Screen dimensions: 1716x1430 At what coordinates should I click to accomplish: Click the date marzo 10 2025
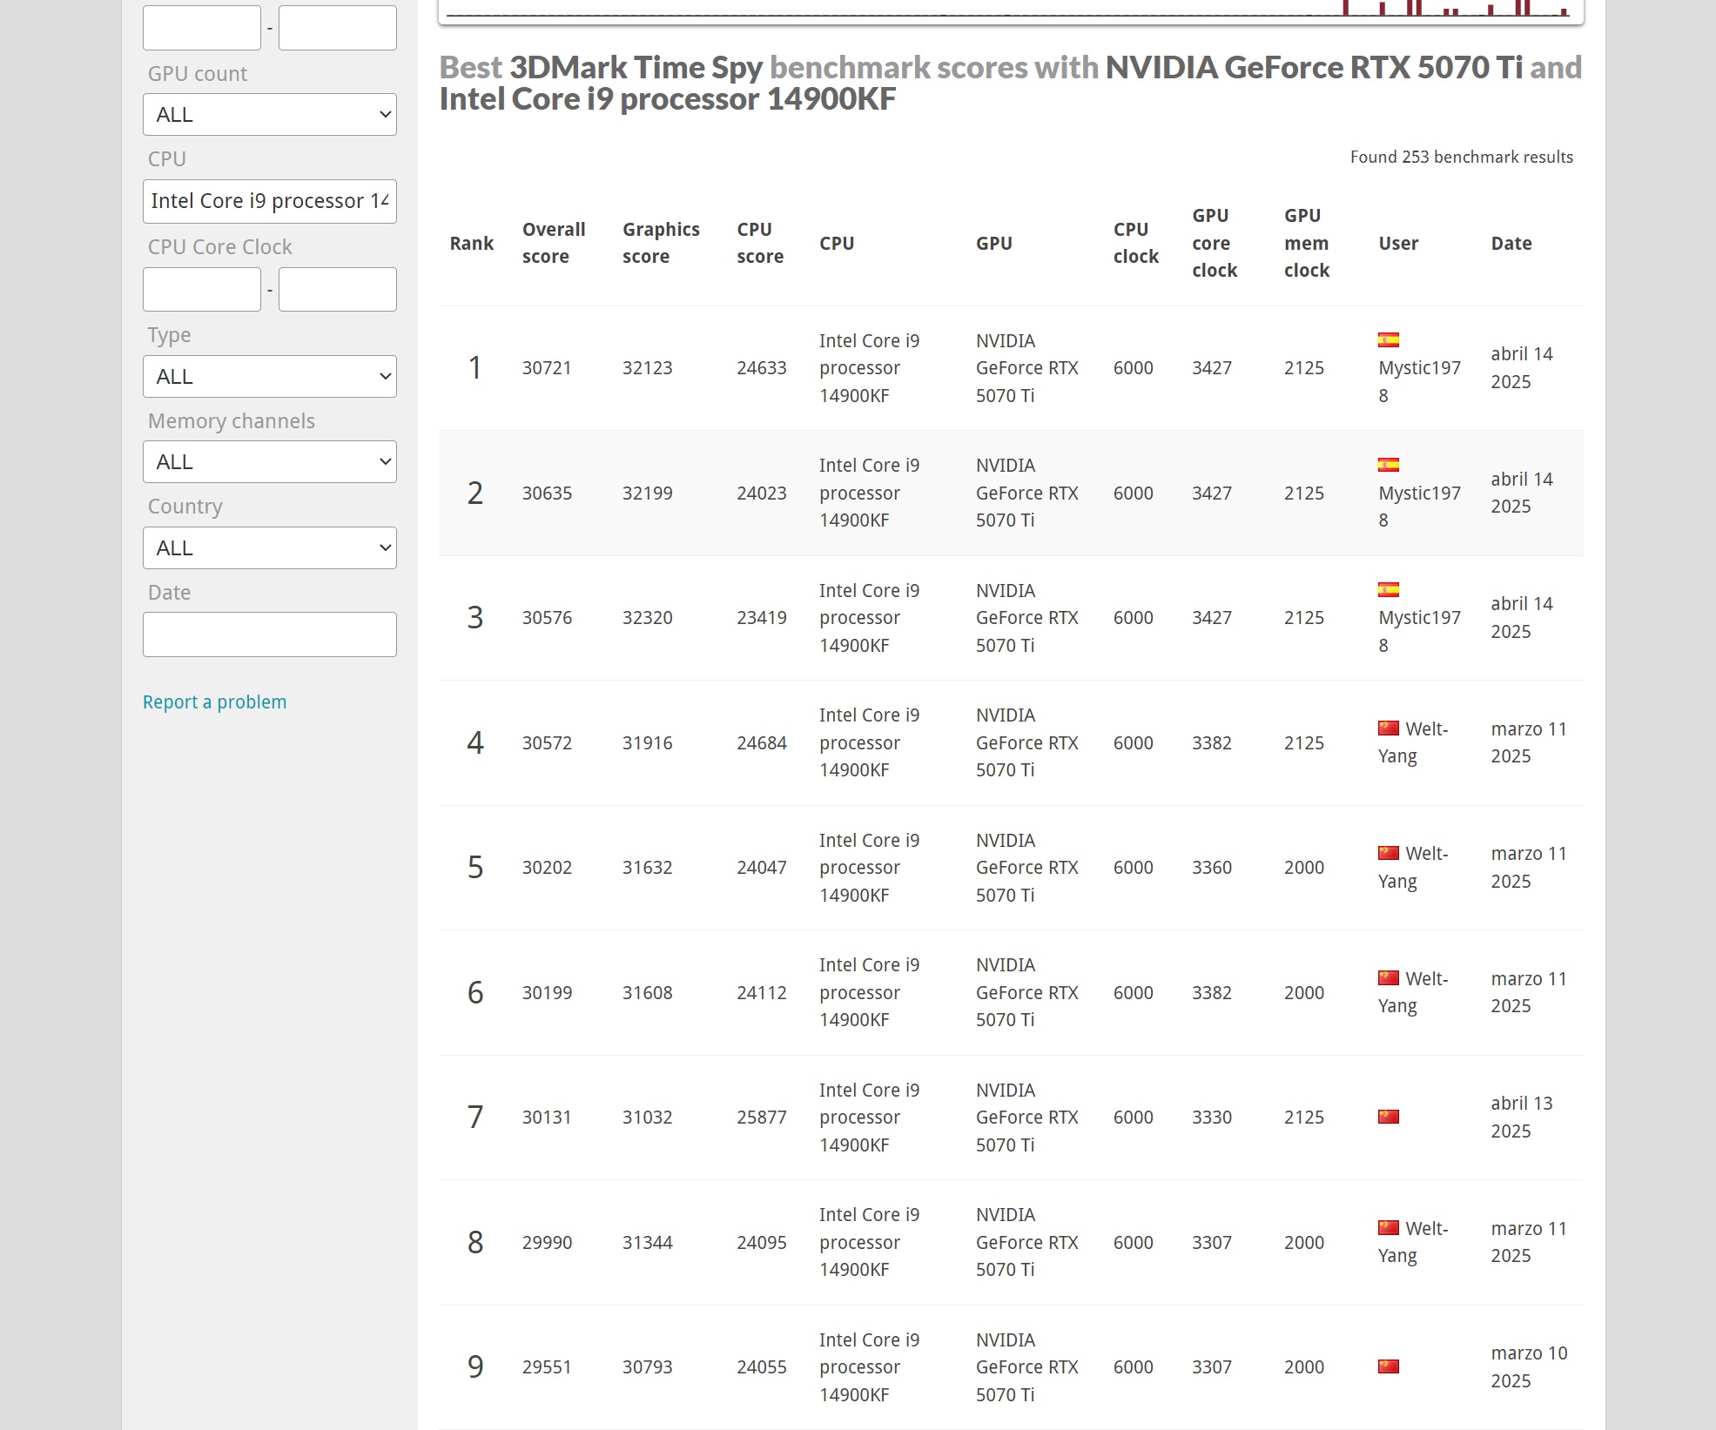click(1529, 1367)
